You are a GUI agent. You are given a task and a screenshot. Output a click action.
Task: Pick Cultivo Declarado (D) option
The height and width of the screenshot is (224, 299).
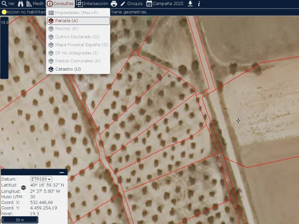(x=77, y=37)
